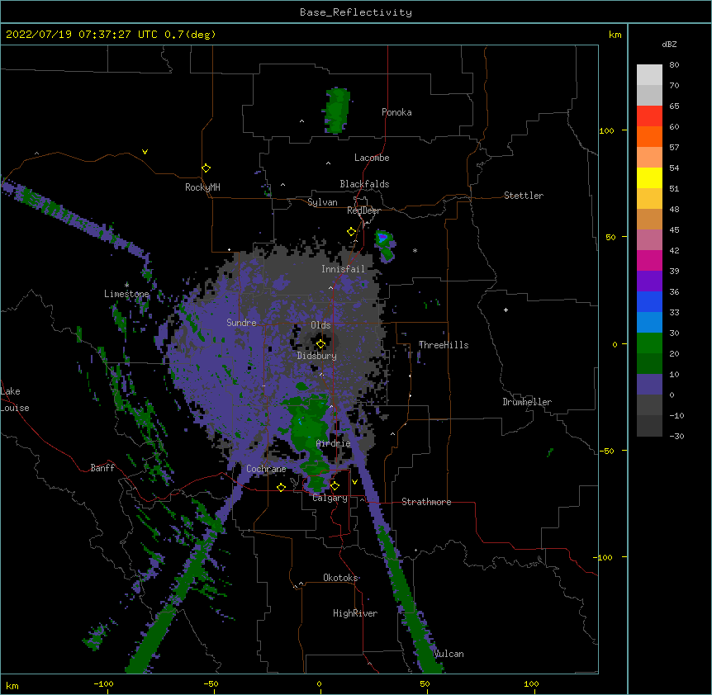Click the Sundre city label
712x695 pixels.
(x=241, y=323)
